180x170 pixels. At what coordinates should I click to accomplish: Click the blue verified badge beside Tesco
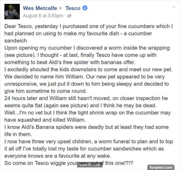pos(85,8)
